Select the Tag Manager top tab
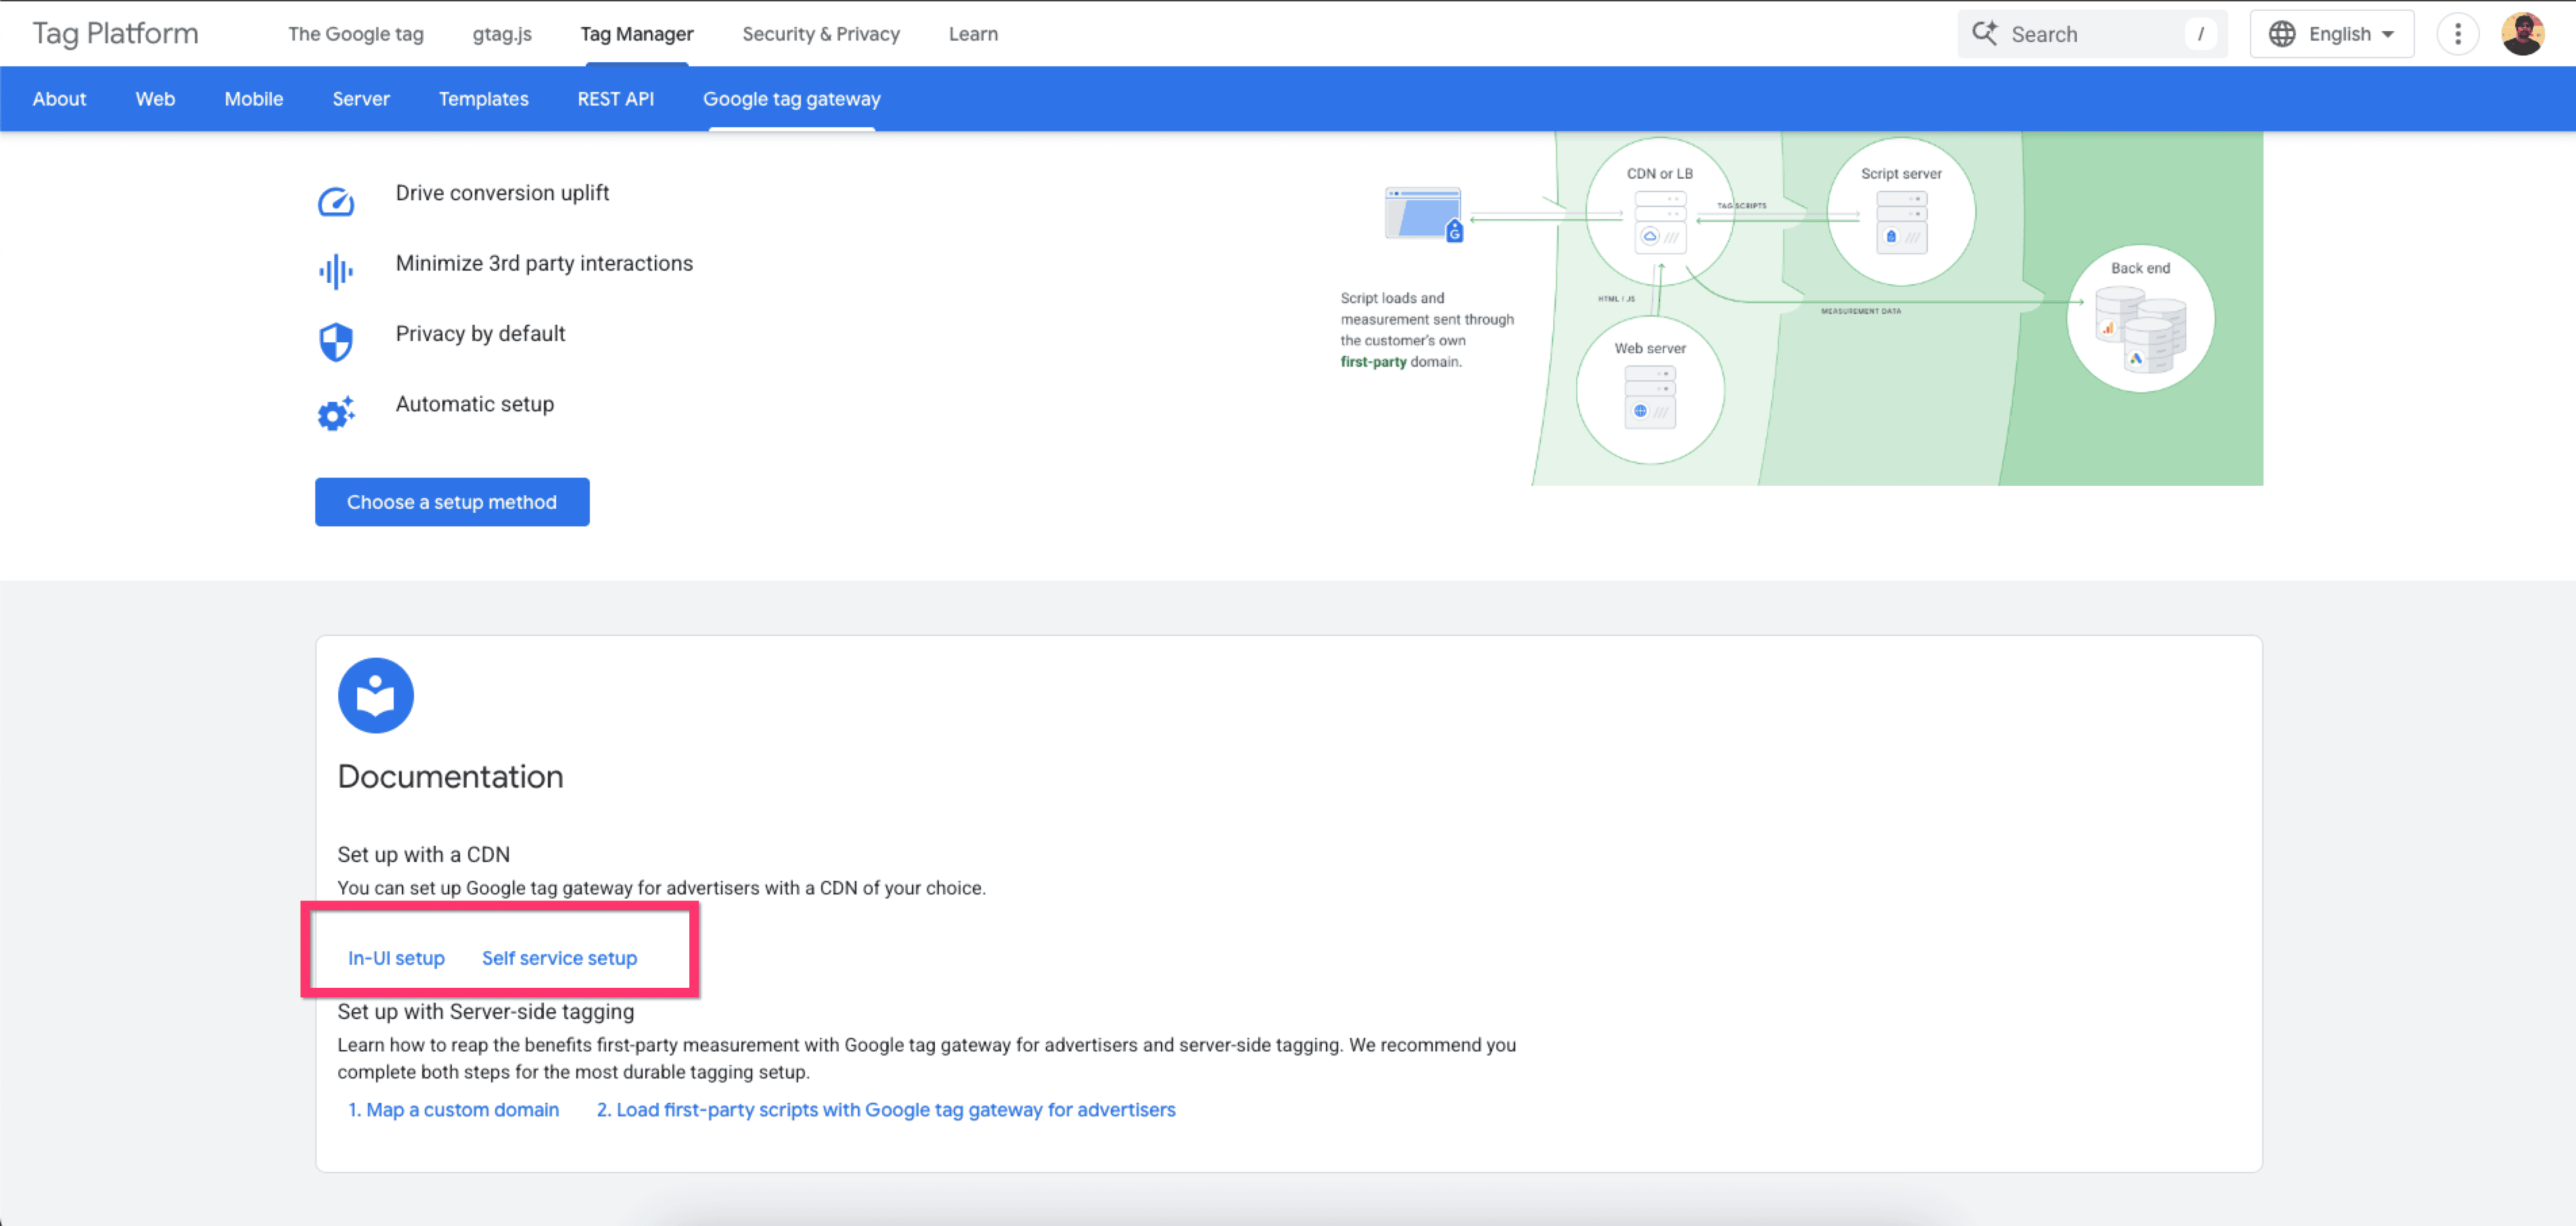This screenshot has height=1226, width=2576. point(637,34)
